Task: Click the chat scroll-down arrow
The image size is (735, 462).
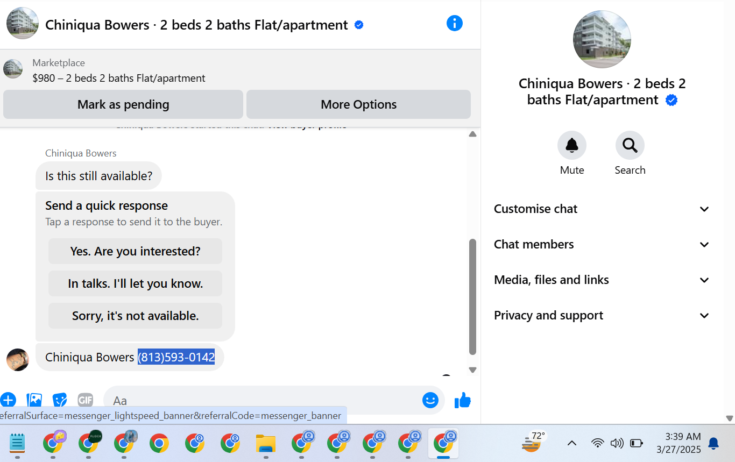Action: [472, 370]
